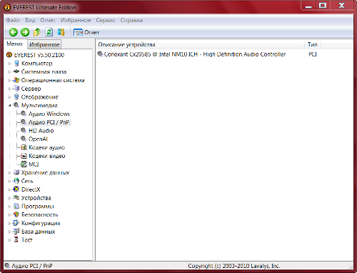Click the Кодеки видео icon
The height and width of the screenshot is (273, 357).
point(24,156)
